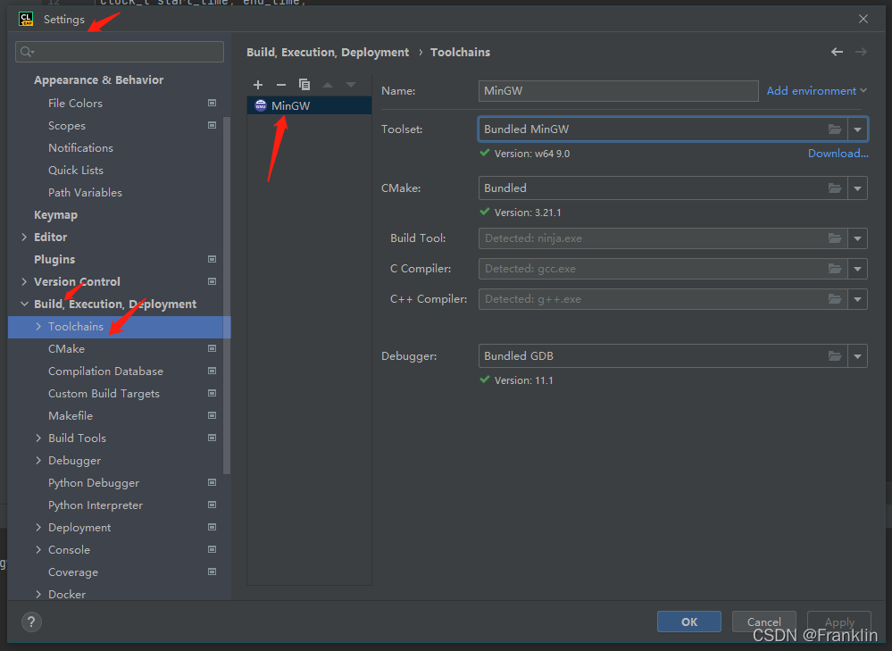Open Coverage settings
892x651 pixels.
click(x=73, y=572)
